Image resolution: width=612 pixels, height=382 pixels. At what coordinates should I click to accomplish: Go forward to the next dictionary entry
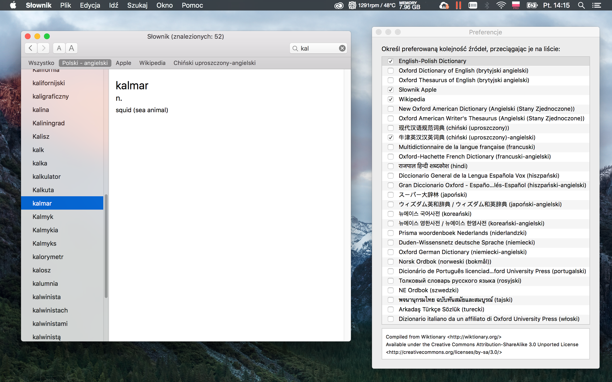[x=43, y=48]
